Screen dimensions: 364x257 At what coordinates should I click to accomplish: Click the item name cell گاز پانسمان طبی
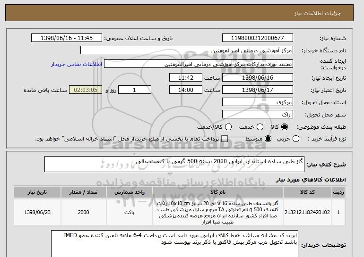(218, 212)
